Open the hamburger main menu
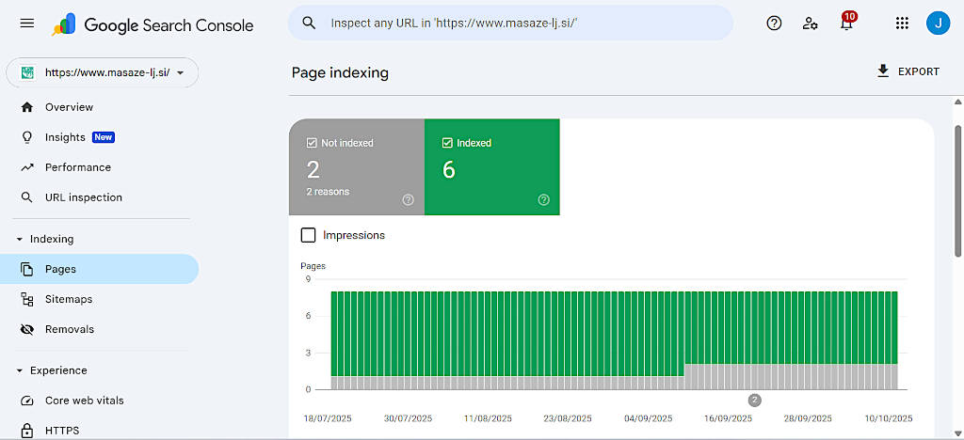 (27, 24)
